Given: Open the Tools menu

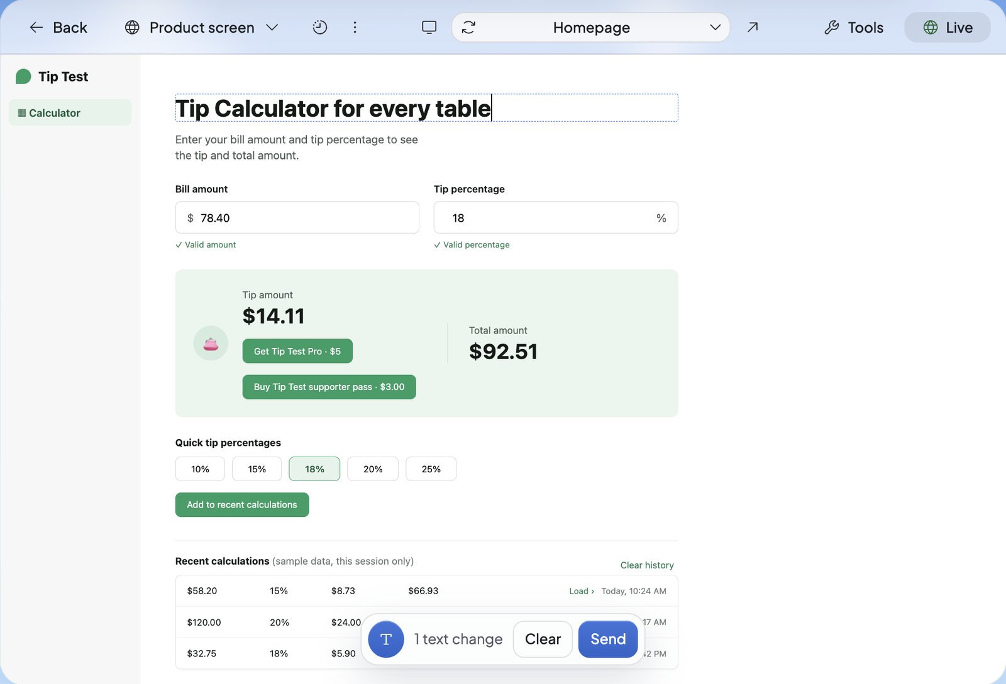Looking at the screenshot, I should click(854, 28).
